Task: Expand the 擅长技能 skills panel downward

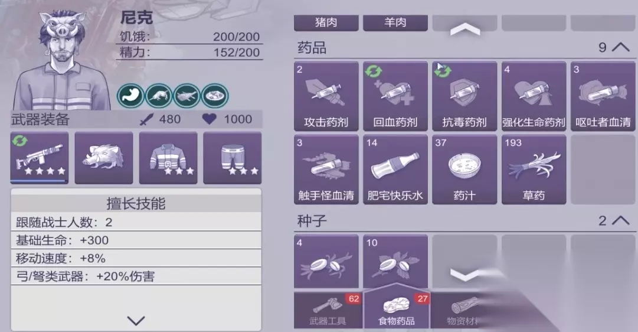Action: click(136, 321)
